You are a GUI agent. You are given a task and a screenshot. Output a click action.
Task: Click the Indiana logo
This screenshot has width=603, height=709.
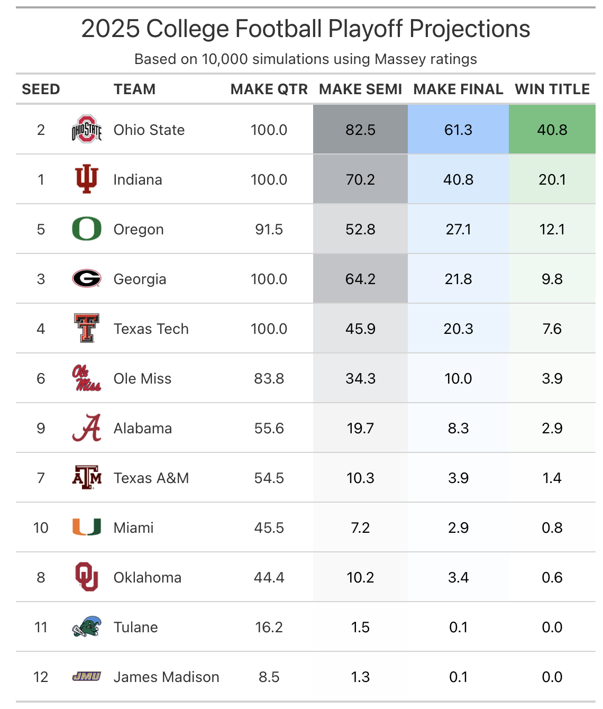point(86,179)
